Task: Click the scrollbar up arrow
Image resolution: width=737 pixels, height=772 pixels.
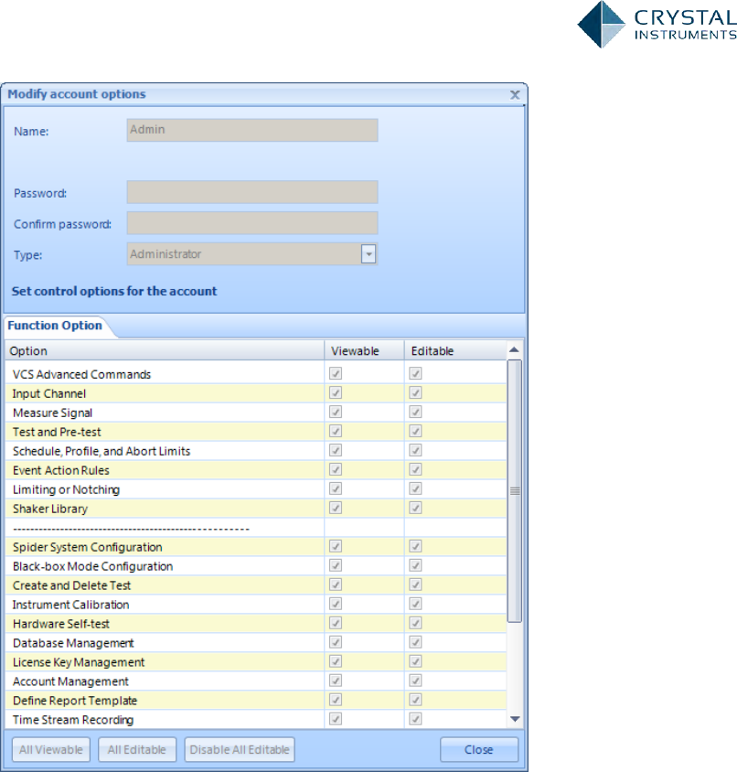Action: [515, 350]
